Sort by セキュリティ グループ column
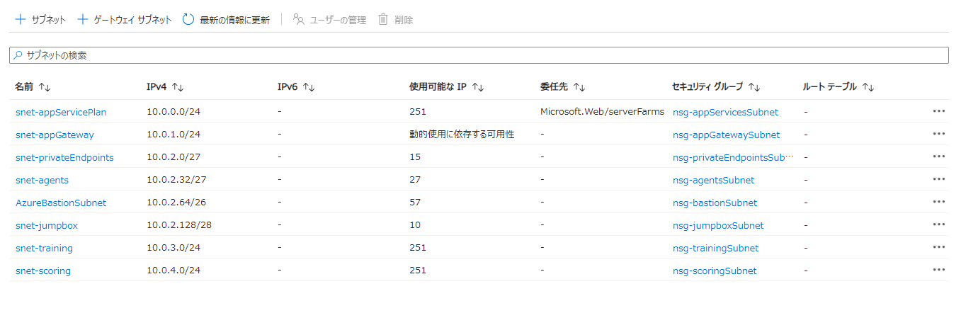The image size is (961, 313). coord(716,86)
